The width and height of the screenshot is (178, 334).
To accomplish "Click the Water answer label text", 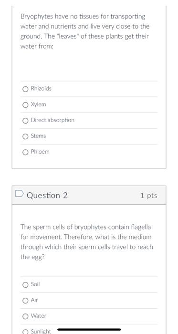I will pos(39,316).
